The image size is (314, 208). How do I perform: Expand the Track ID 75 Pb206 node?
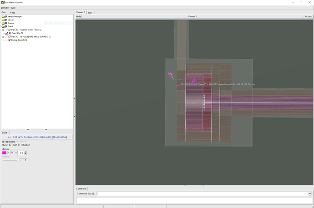[x=3, y=37]
